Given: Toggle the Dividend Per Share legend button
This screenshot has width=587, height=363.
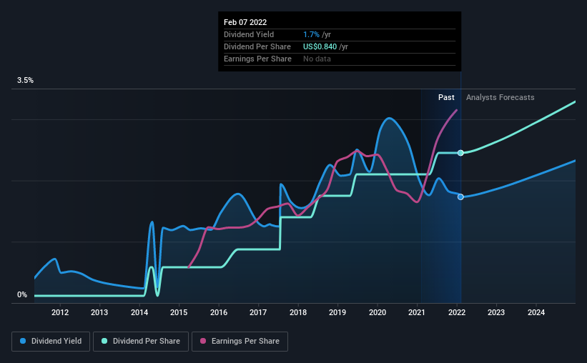Looking at the screenshot, I should 141,342.
